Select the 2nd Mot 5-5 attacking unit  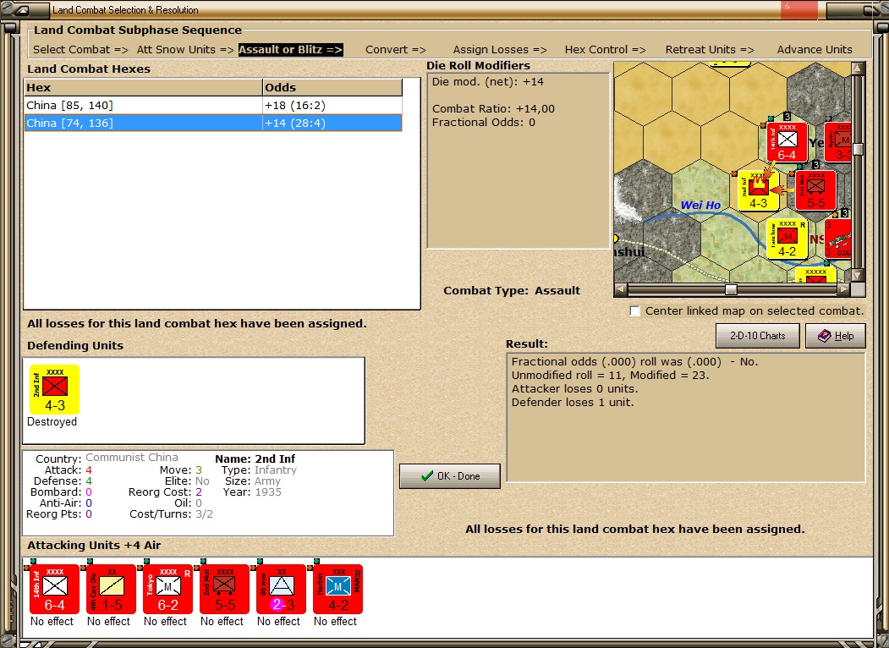pos(224,589)
